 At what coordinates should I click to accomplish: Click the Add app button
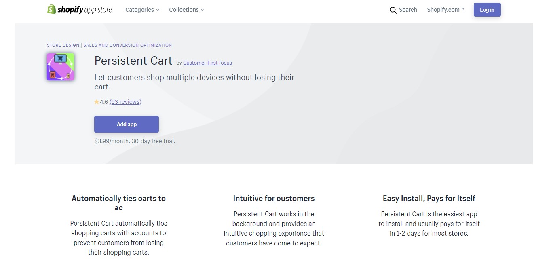coord(127,124)
